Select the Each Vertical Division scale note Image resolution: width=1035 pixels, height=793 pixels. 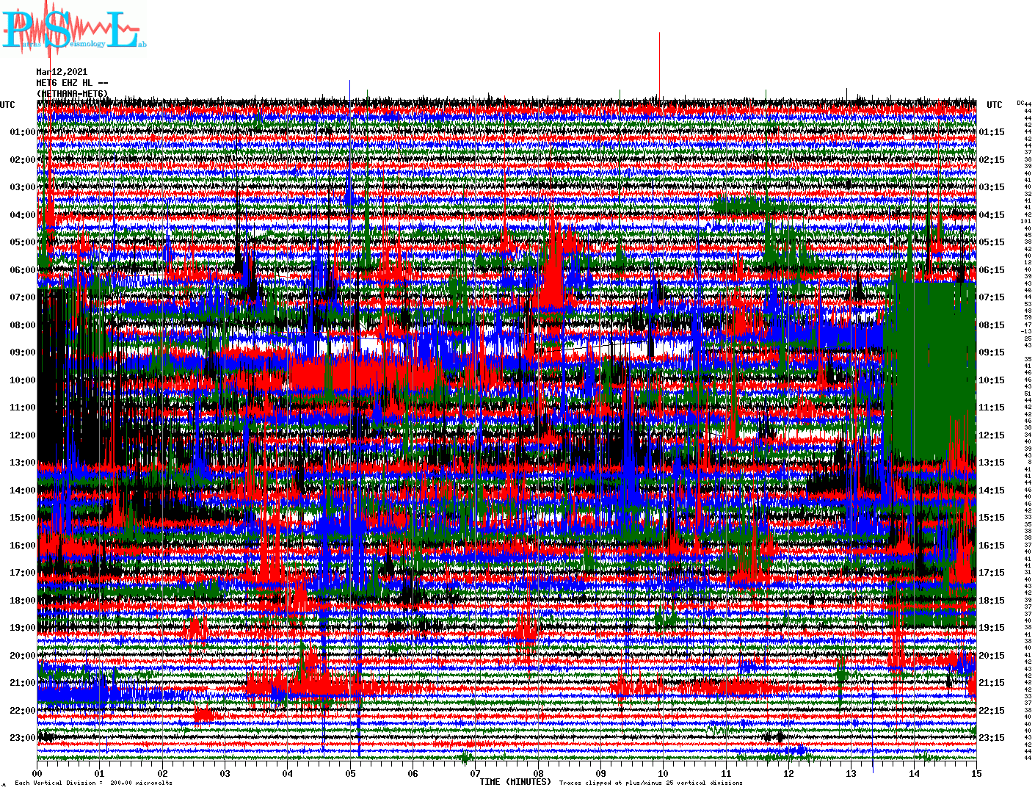click(x=93, y=783)
